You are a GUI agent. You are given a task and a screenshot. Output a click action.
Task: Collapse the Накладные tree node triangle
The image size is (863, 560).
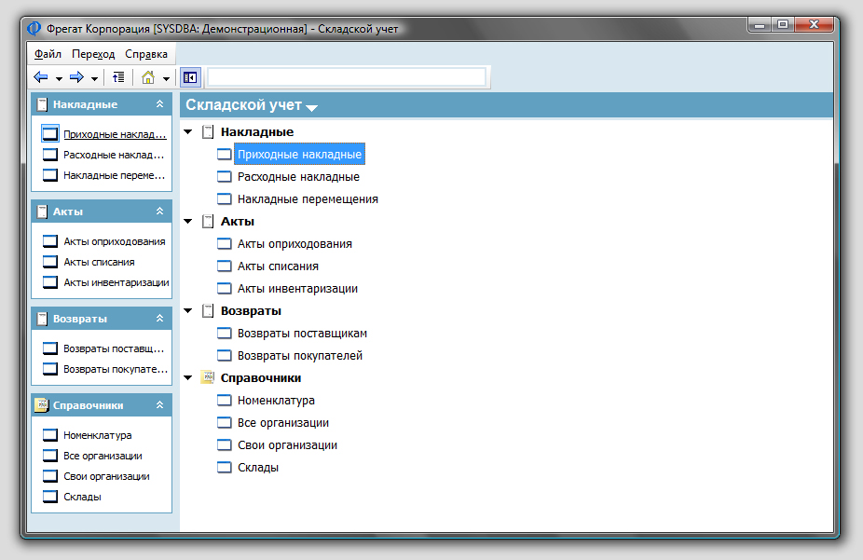[188, 132]
